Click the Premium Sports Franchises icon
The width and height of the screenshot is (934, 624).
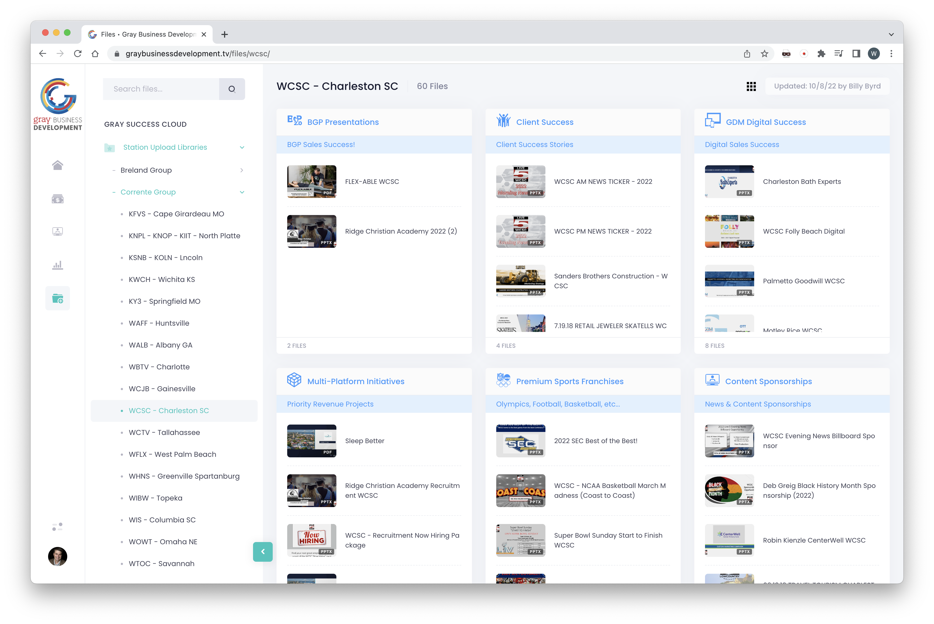tap(503, 380)
